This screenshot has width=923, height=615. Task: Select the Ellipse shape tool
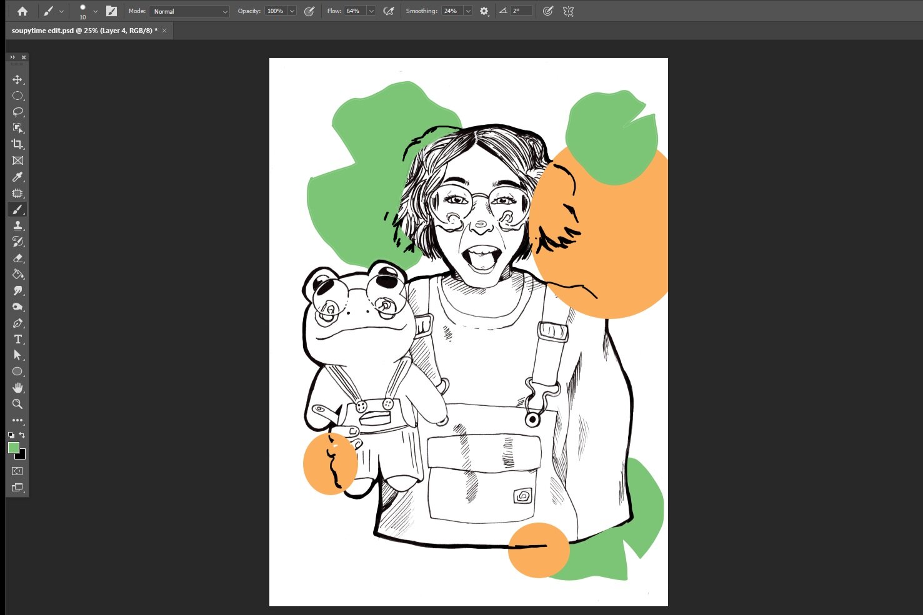(17, 371)
